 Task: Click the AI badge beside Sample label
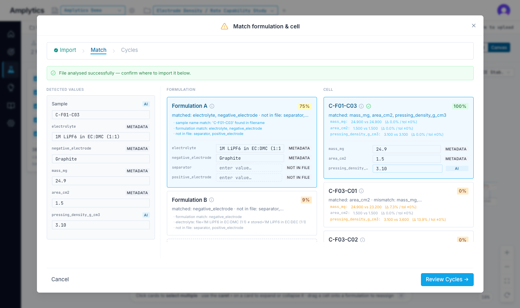(x=146, y=104)
